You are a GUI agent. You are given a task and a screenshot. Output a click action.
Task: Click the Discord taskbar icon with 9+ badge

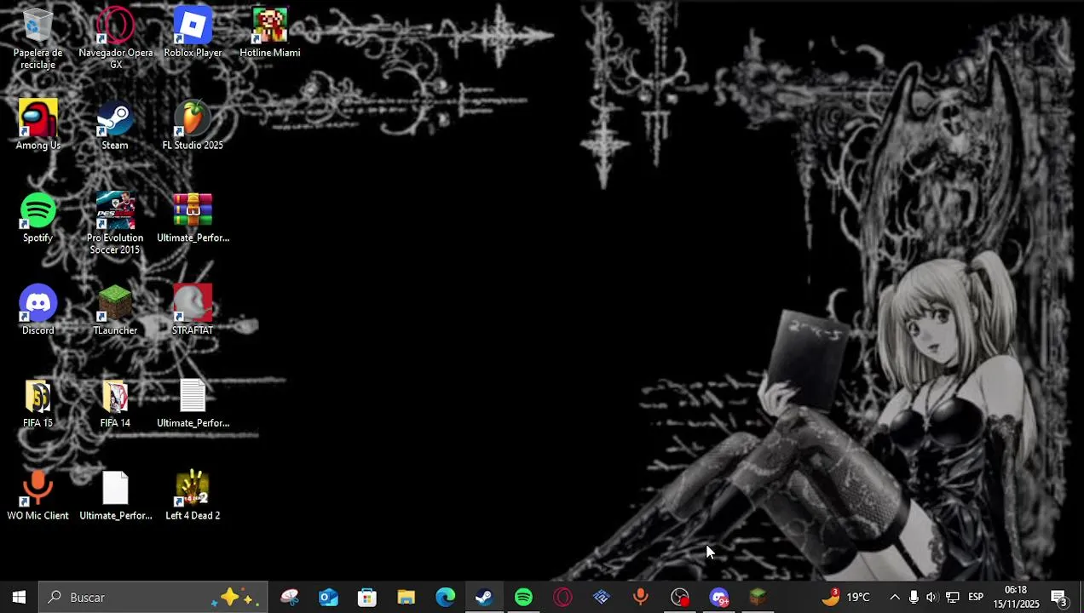(x=719, y=598)
